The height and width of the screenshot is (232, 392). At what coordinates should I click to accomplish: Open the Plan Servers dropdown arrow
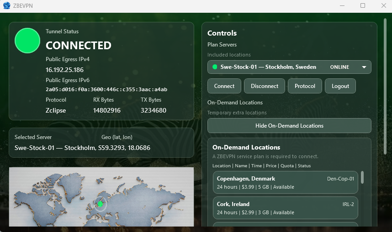[364, 67]
